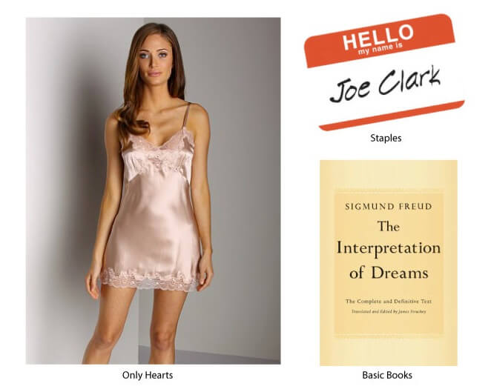
Task: Click the SIGMUND FREUD author text
Action: (x=389, y=207)
